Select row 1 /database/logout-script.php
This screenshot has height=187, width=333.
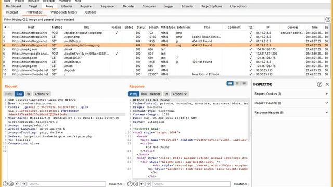165,33
